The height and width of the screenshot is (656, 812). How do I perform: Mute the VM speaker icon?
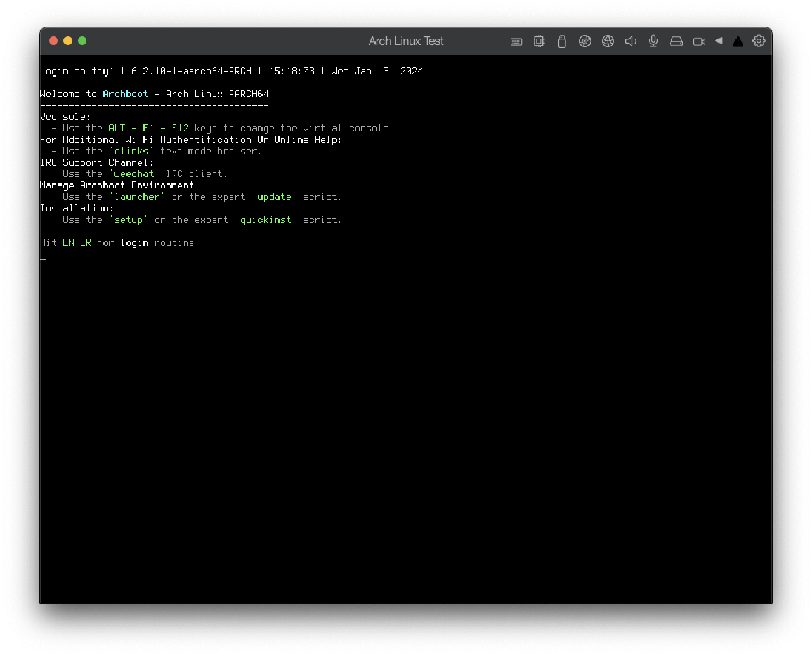[631, 41]
